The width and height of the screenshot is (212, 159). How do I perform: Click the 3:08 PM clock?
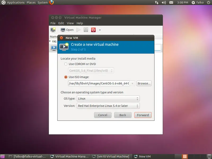click(183, 2)
